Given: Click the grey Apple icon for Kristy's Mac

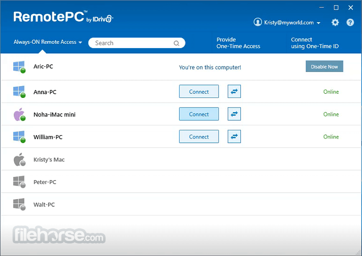Looking at the screenshot, I should 19,159.
